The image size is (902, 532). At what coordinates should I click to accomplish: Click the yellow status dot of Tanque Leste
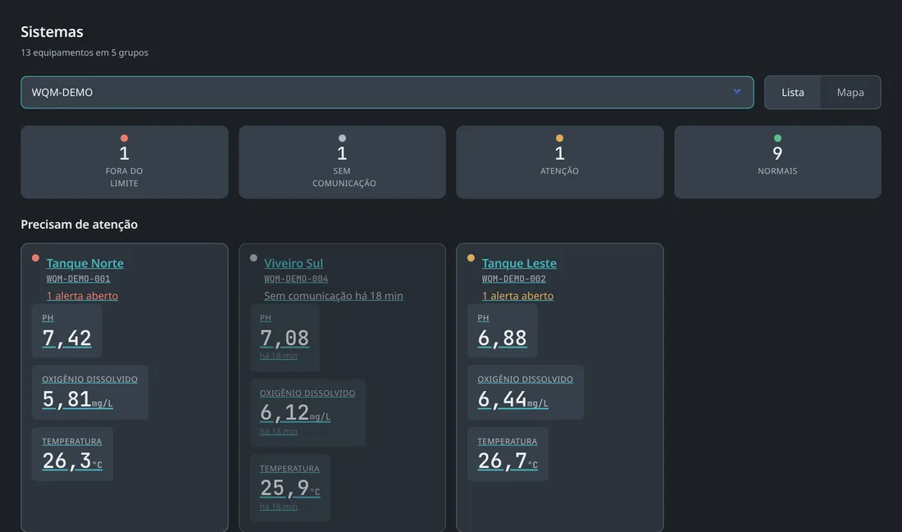(471, 257)
